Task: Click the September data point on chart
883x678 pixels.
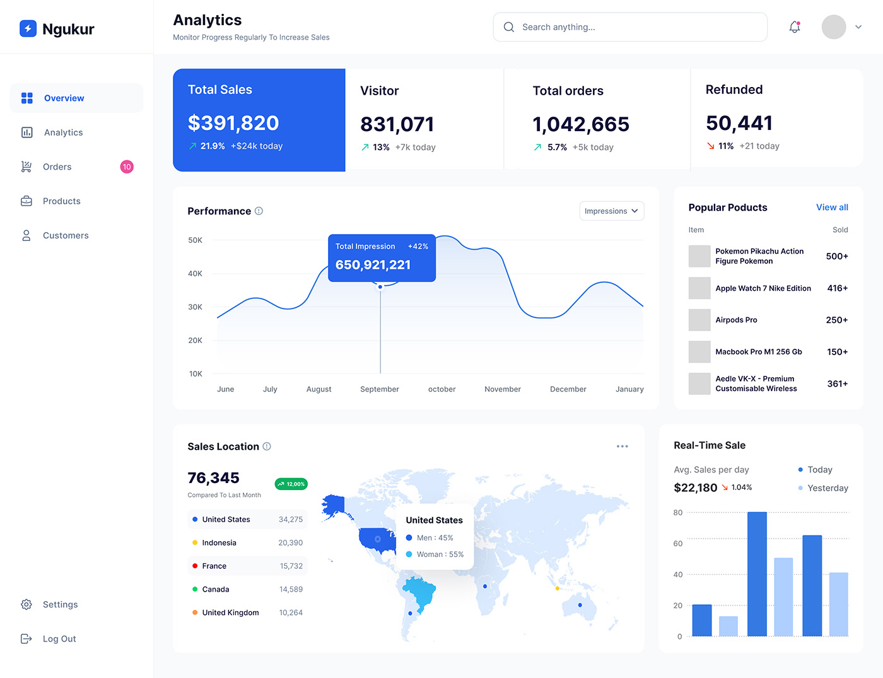Action: click(x=380, y=287)
